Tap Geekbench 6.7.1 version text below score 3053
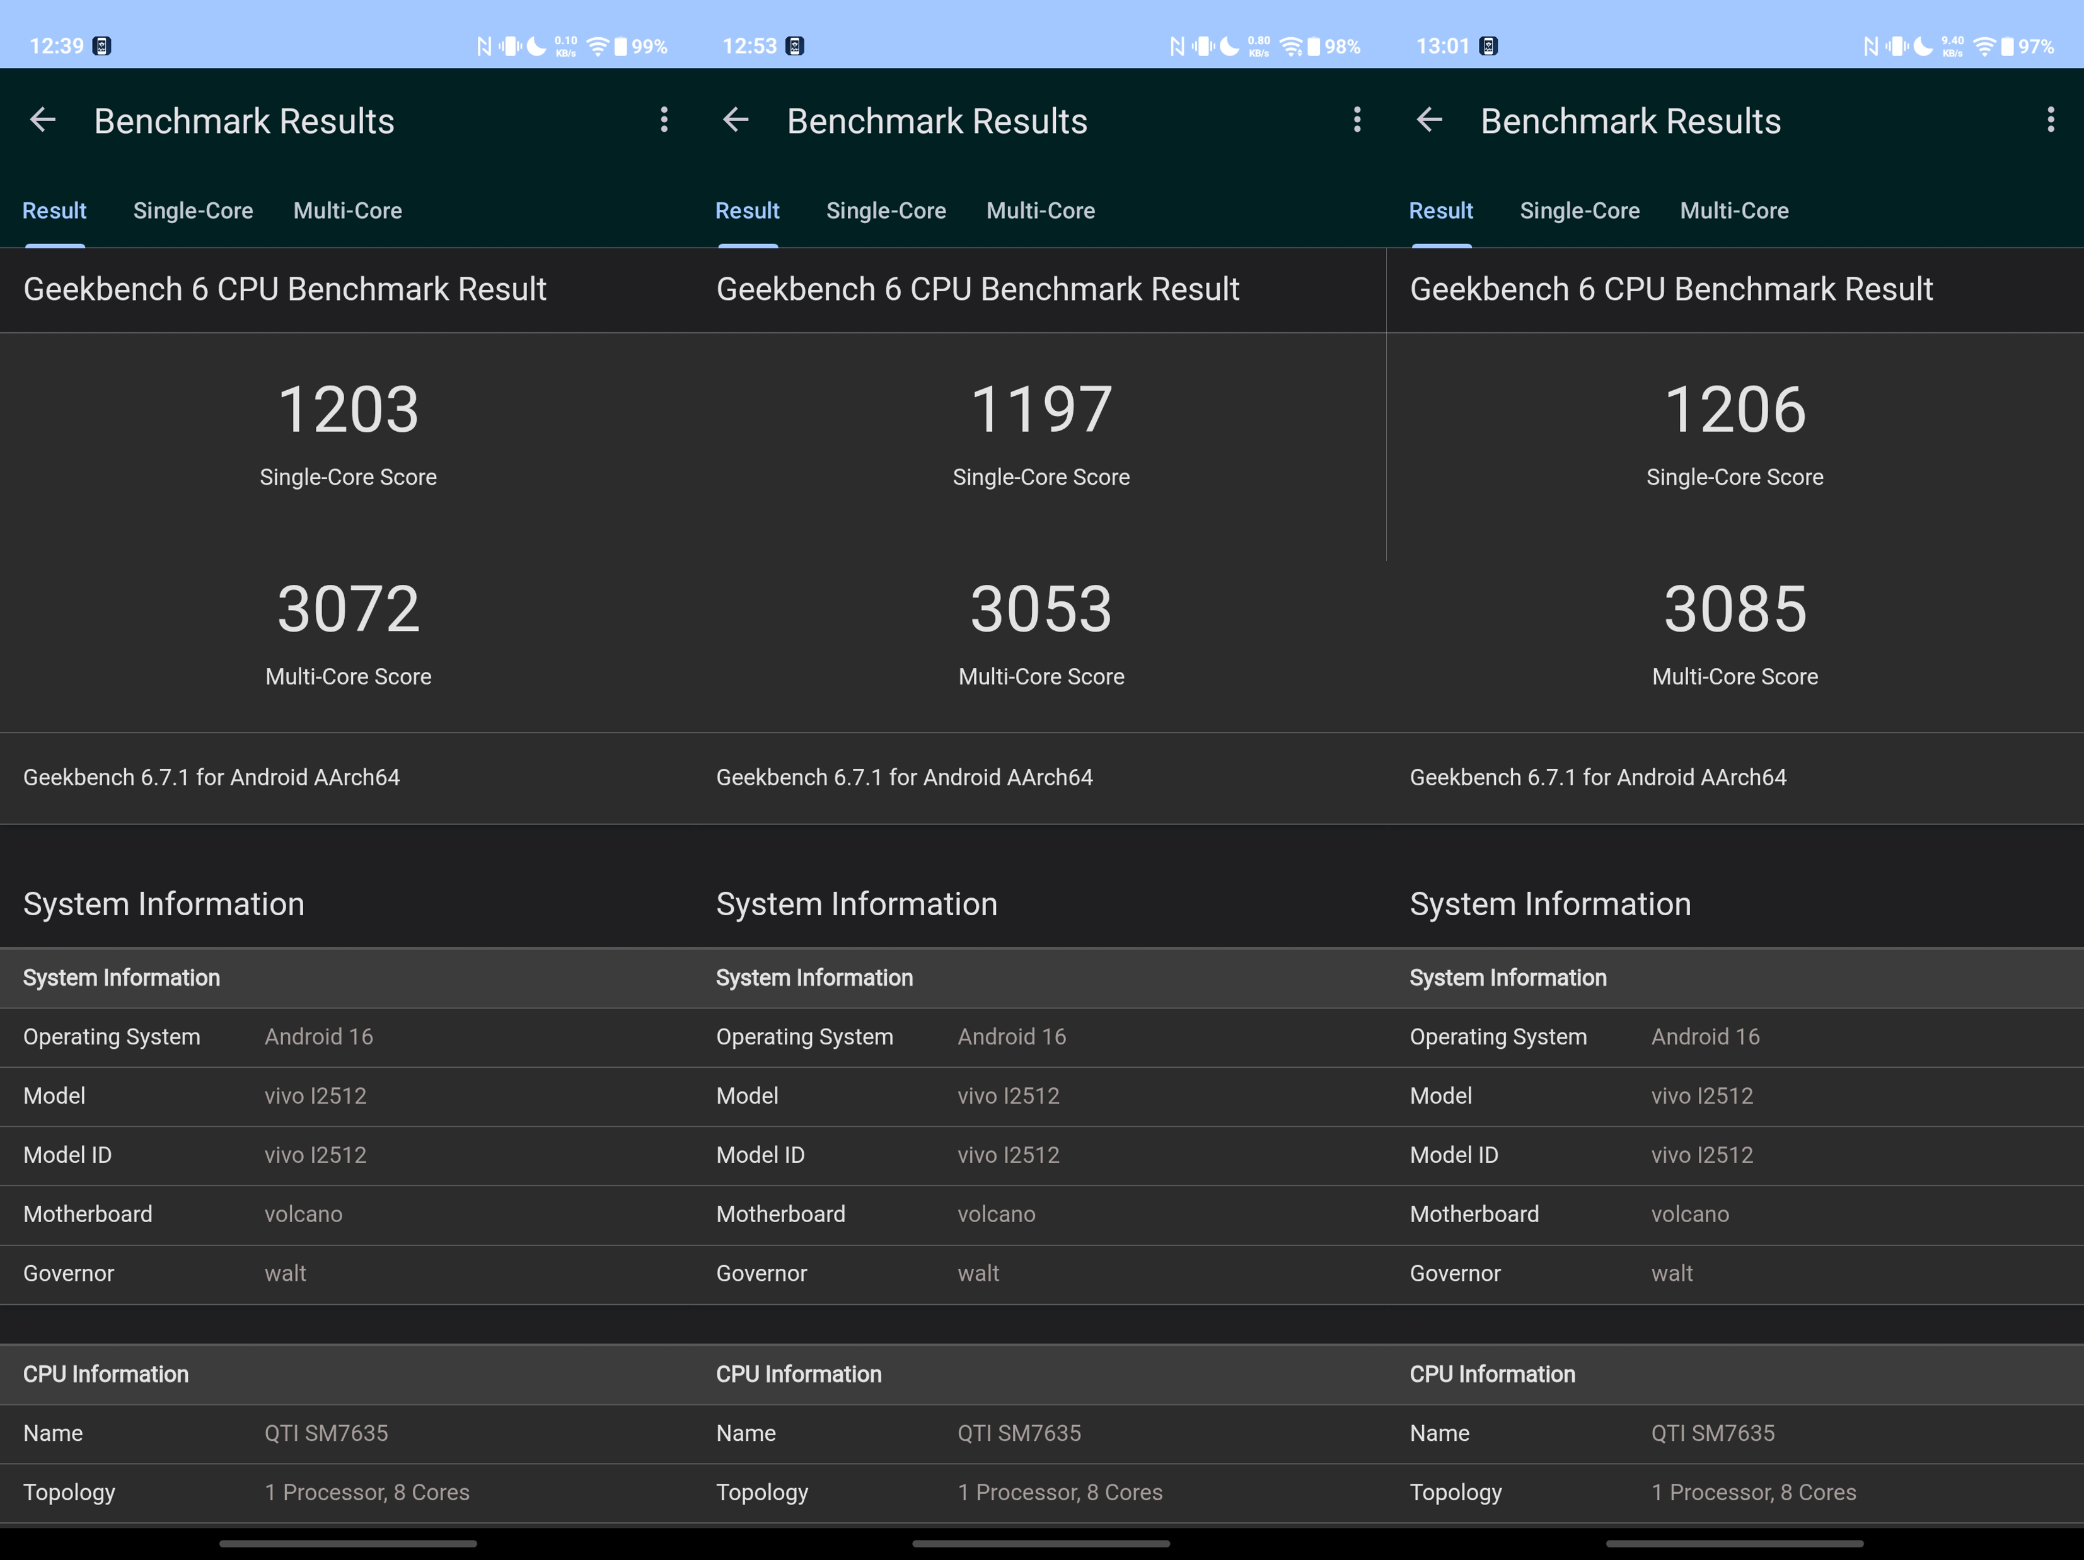The height and width of the screenshot is (1560, 2084). point(905,777)
